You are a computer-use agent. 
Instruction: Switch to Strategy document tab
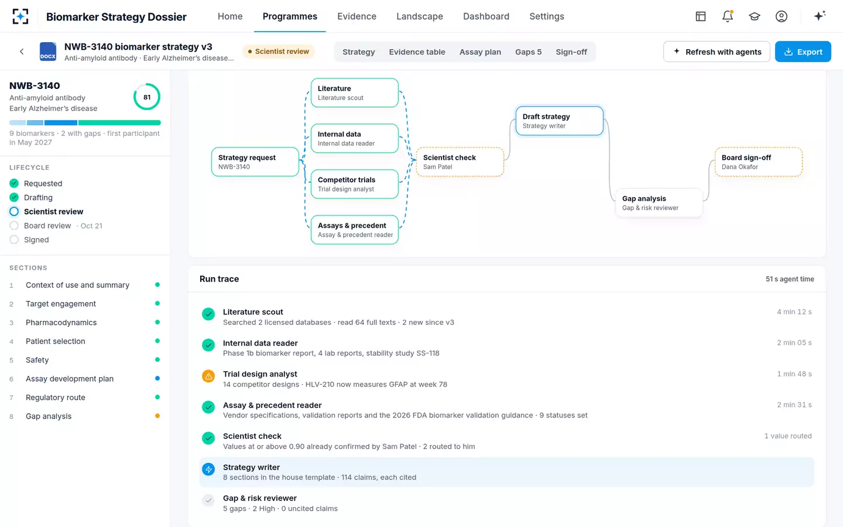coord(359,52)
